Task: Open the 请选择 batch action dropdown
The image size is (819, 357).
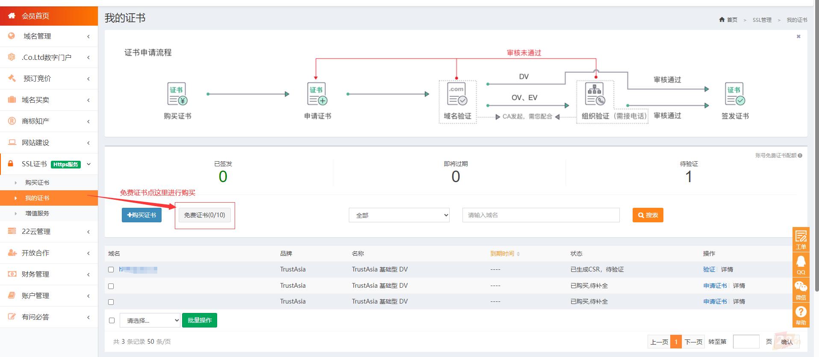Action: tap(150, 320)
